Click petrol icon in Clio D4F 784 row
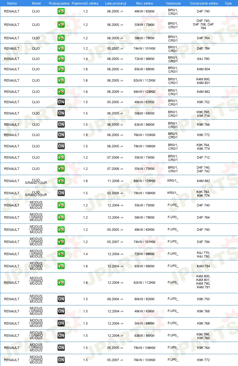This screenshot has height=366, width=238. pos(61,48)
